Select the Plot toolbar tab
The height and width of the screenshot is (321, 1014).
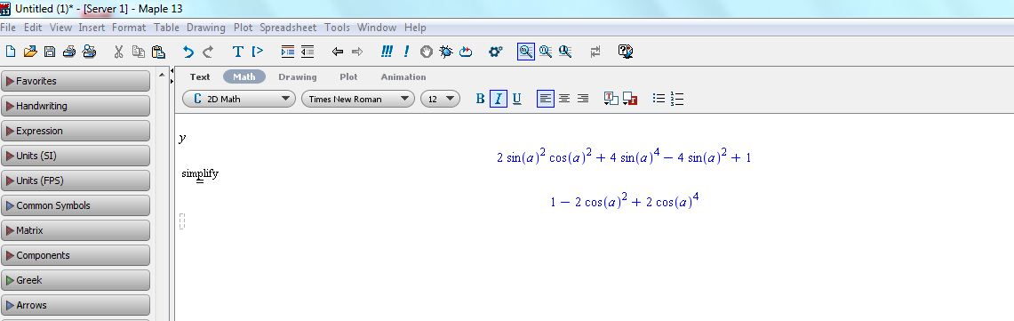click(348, 76)
